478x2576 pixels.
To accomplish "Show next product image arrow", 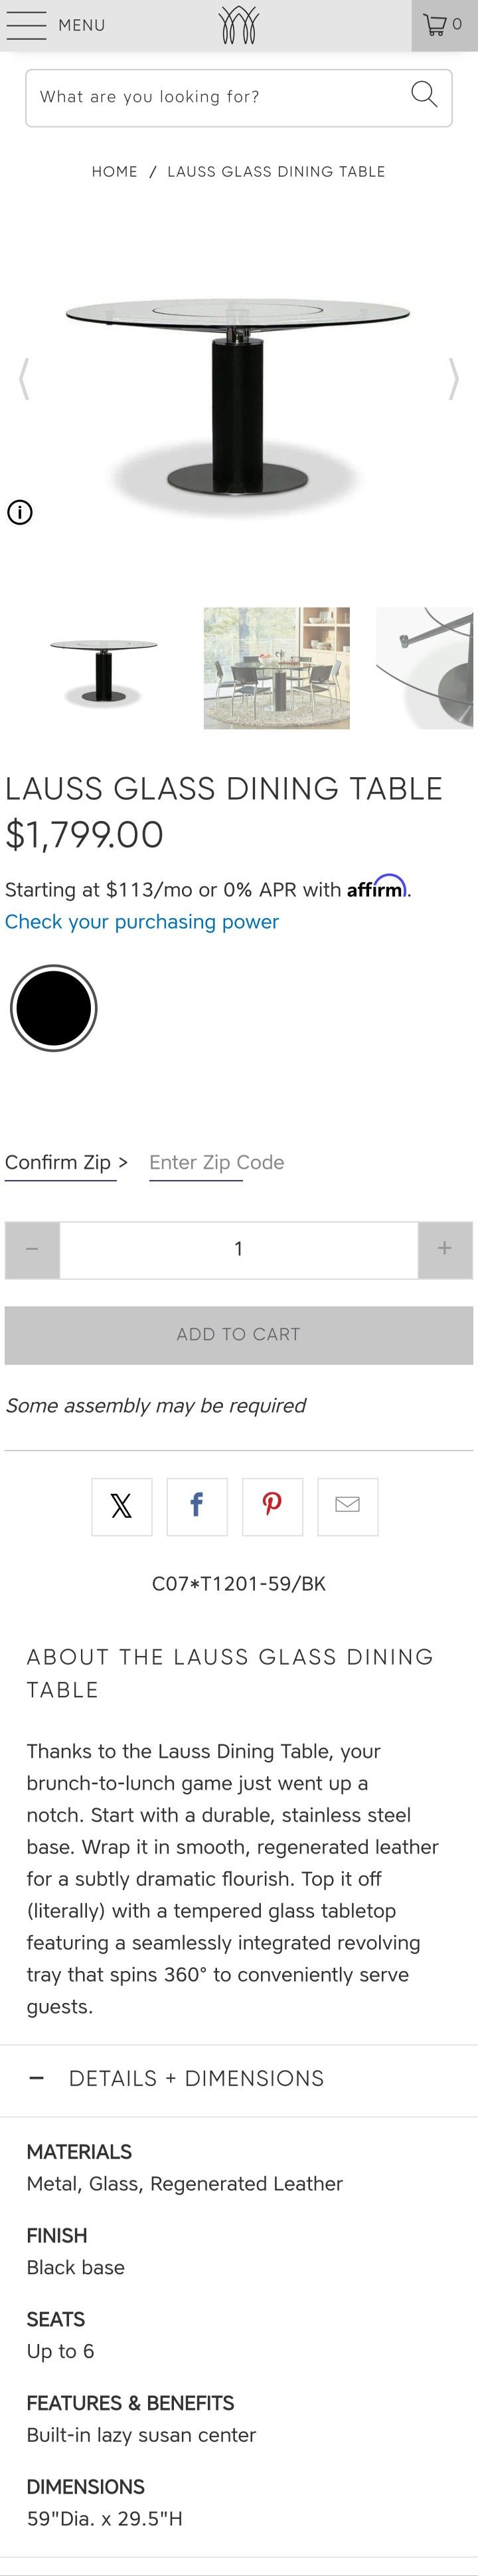I will tap(453, 379).
